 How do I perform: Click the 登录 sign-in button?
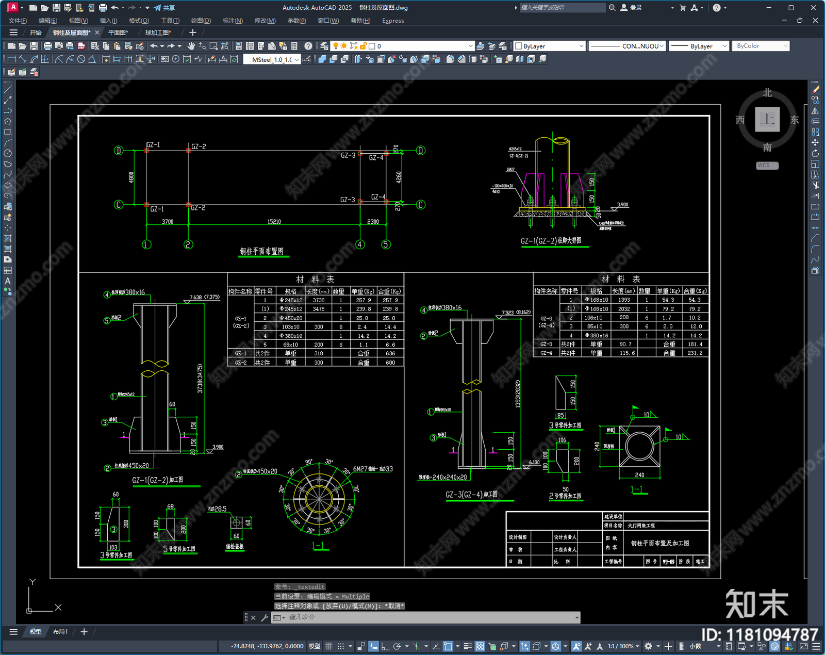tap(632, 8)
